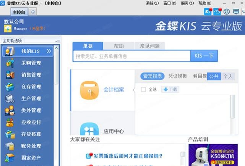Open the 销售管理 module icon
245x166 pixels.
pos(10,75)
